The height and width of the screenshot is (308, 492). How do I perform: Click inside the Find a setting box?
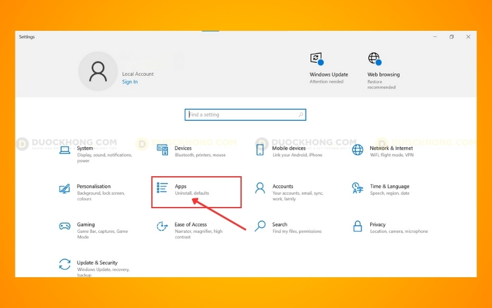click(245, 115)
